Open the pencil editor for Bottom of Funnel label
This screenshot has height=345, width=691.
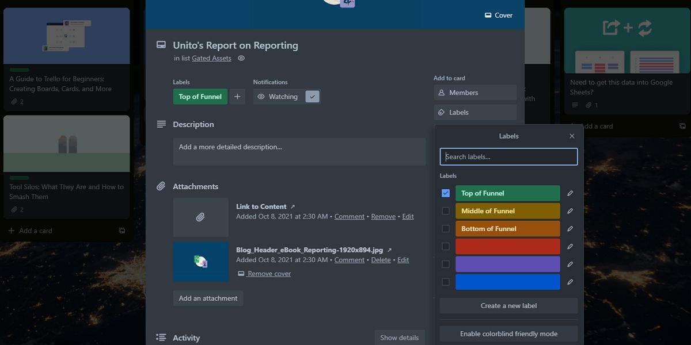(x=569, y=228)
